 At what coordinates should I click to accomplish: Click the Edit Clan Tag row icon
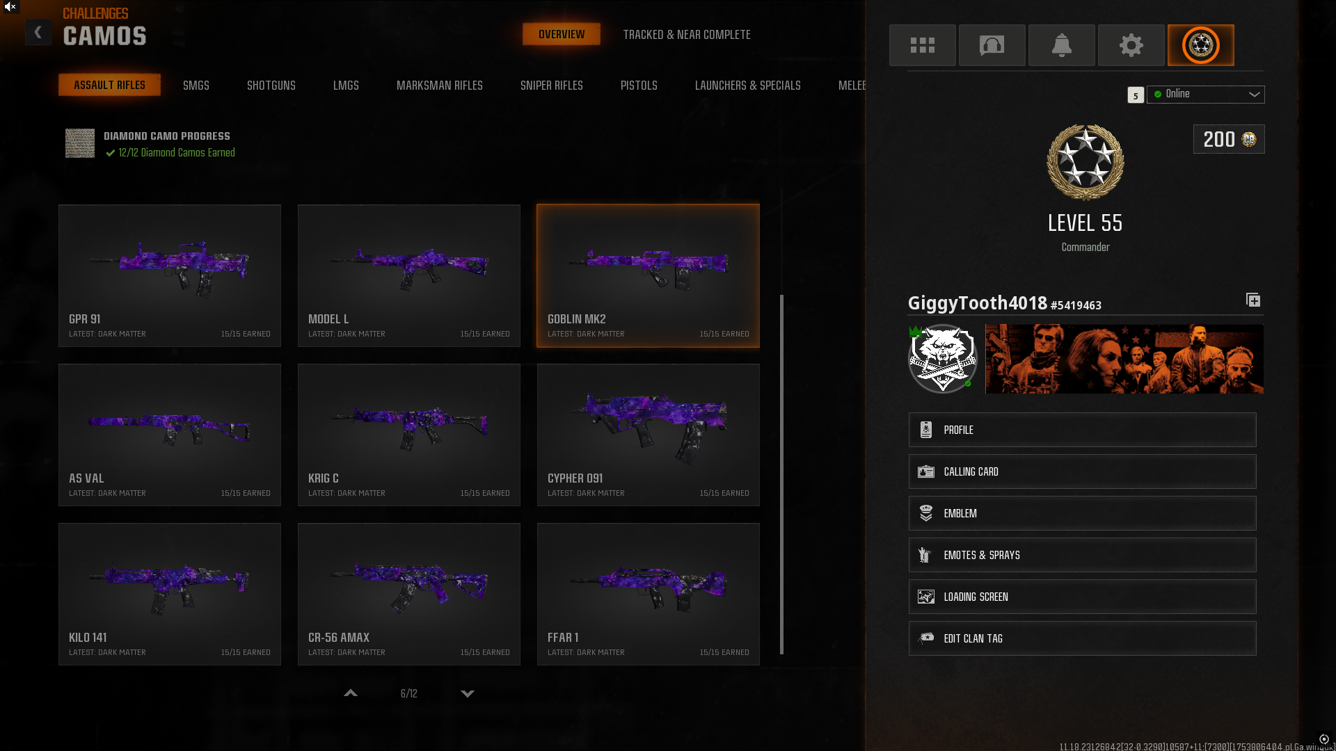click(925, 638)
